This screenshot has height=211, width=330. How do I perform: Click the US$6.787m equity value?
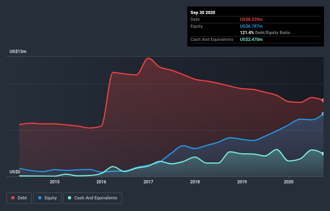click(251, 26)
